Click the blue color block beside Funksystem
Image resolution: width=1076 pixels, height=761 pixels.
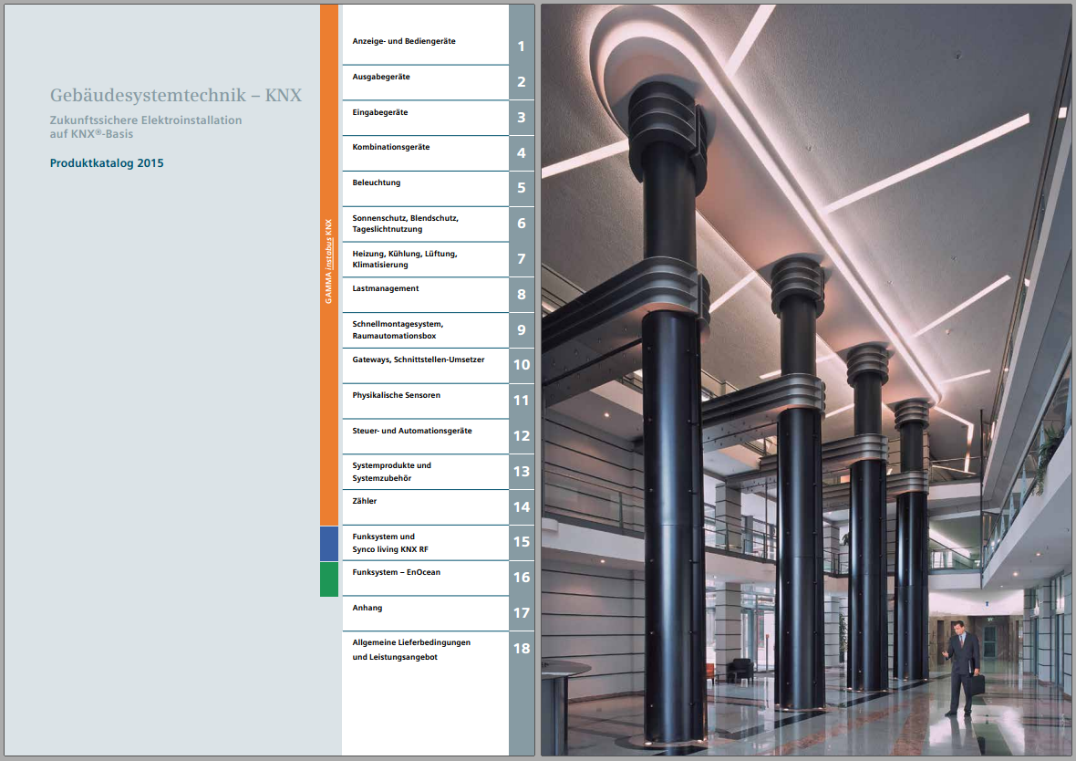[x=329, y=543]
